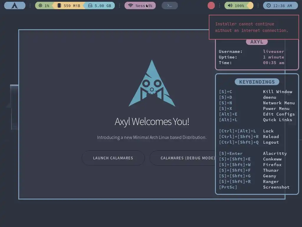Click the 'dmenu' keybinding entry
The image size is (302, 227).
[270, 97]
